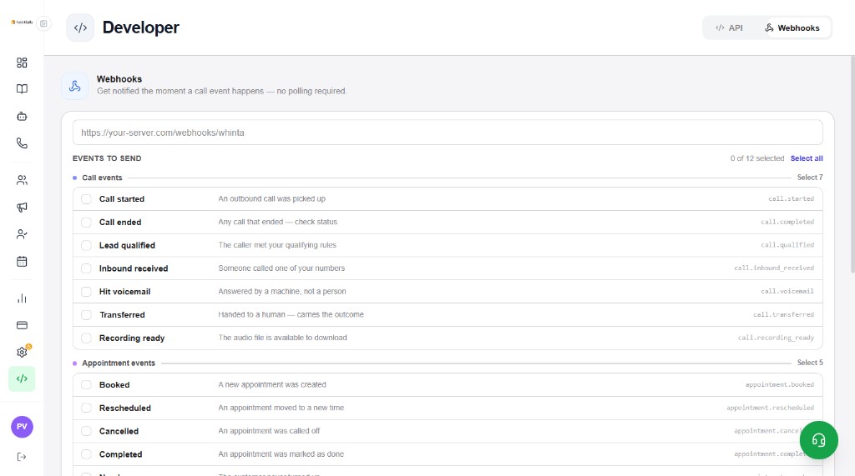This screenshot has width=855, height=476.
Task: Click the call.started event code
Action: (x=792, y=198)
